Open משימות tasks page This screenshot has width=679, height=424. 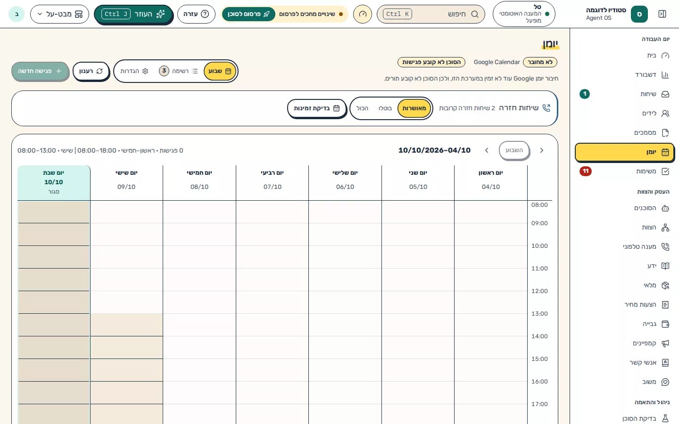click(624, 171)
